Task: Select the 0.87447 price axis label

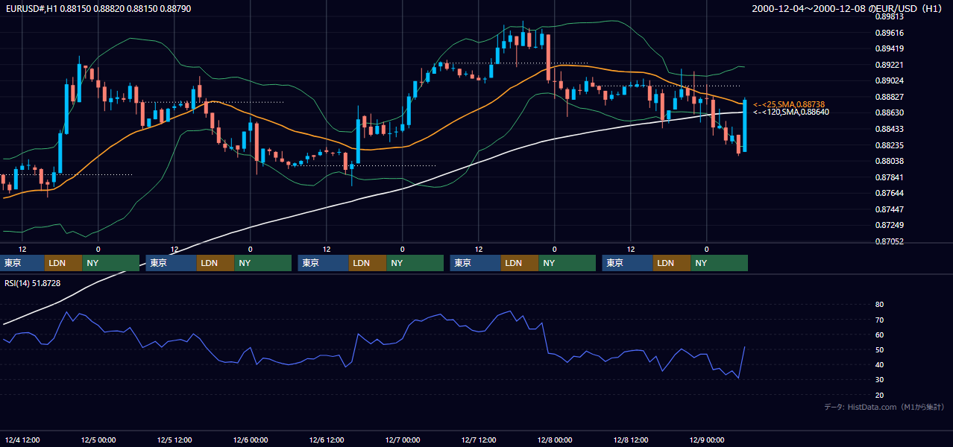Action: tap(889, 209)
